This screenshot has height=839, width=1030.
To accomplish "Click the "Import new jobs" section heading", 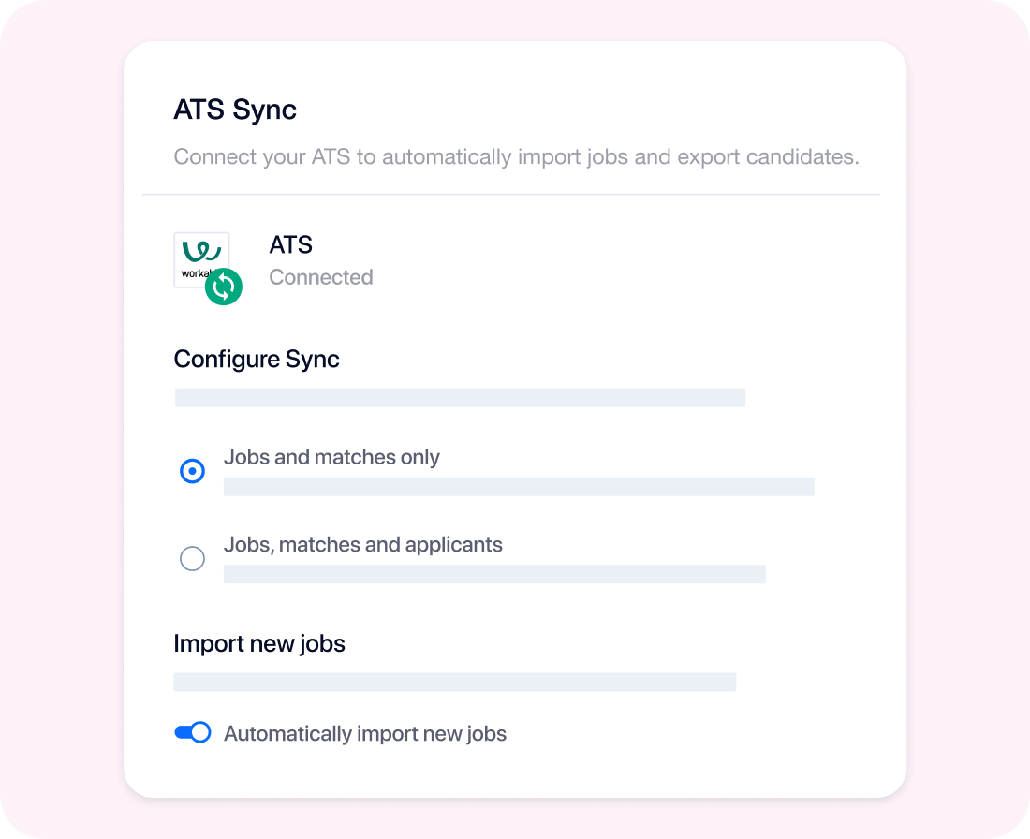I will pos(259,644).
